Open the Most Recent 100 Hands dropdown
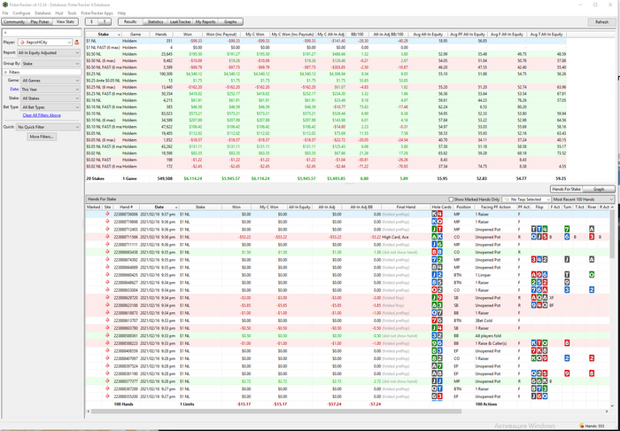Screen dimensions: 620x431 point(583,200)
